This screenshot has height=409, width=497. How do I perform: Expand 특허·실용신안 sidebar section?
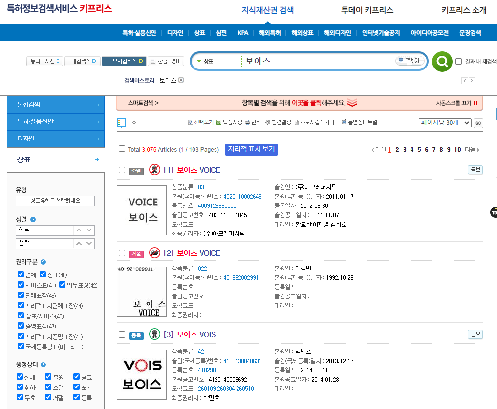coord(56,121)
